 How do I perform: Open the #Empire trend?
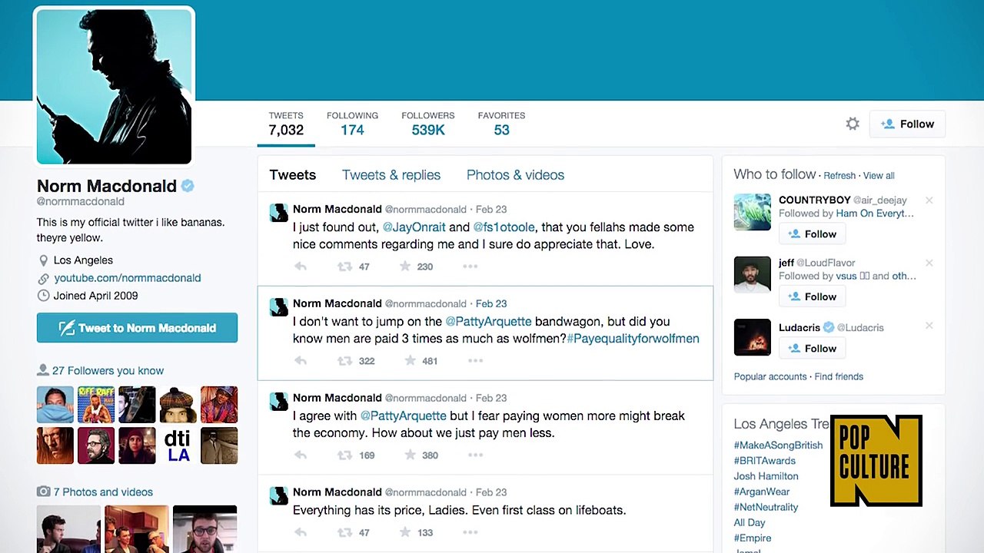pyautogui.click(x=753, y=538)
